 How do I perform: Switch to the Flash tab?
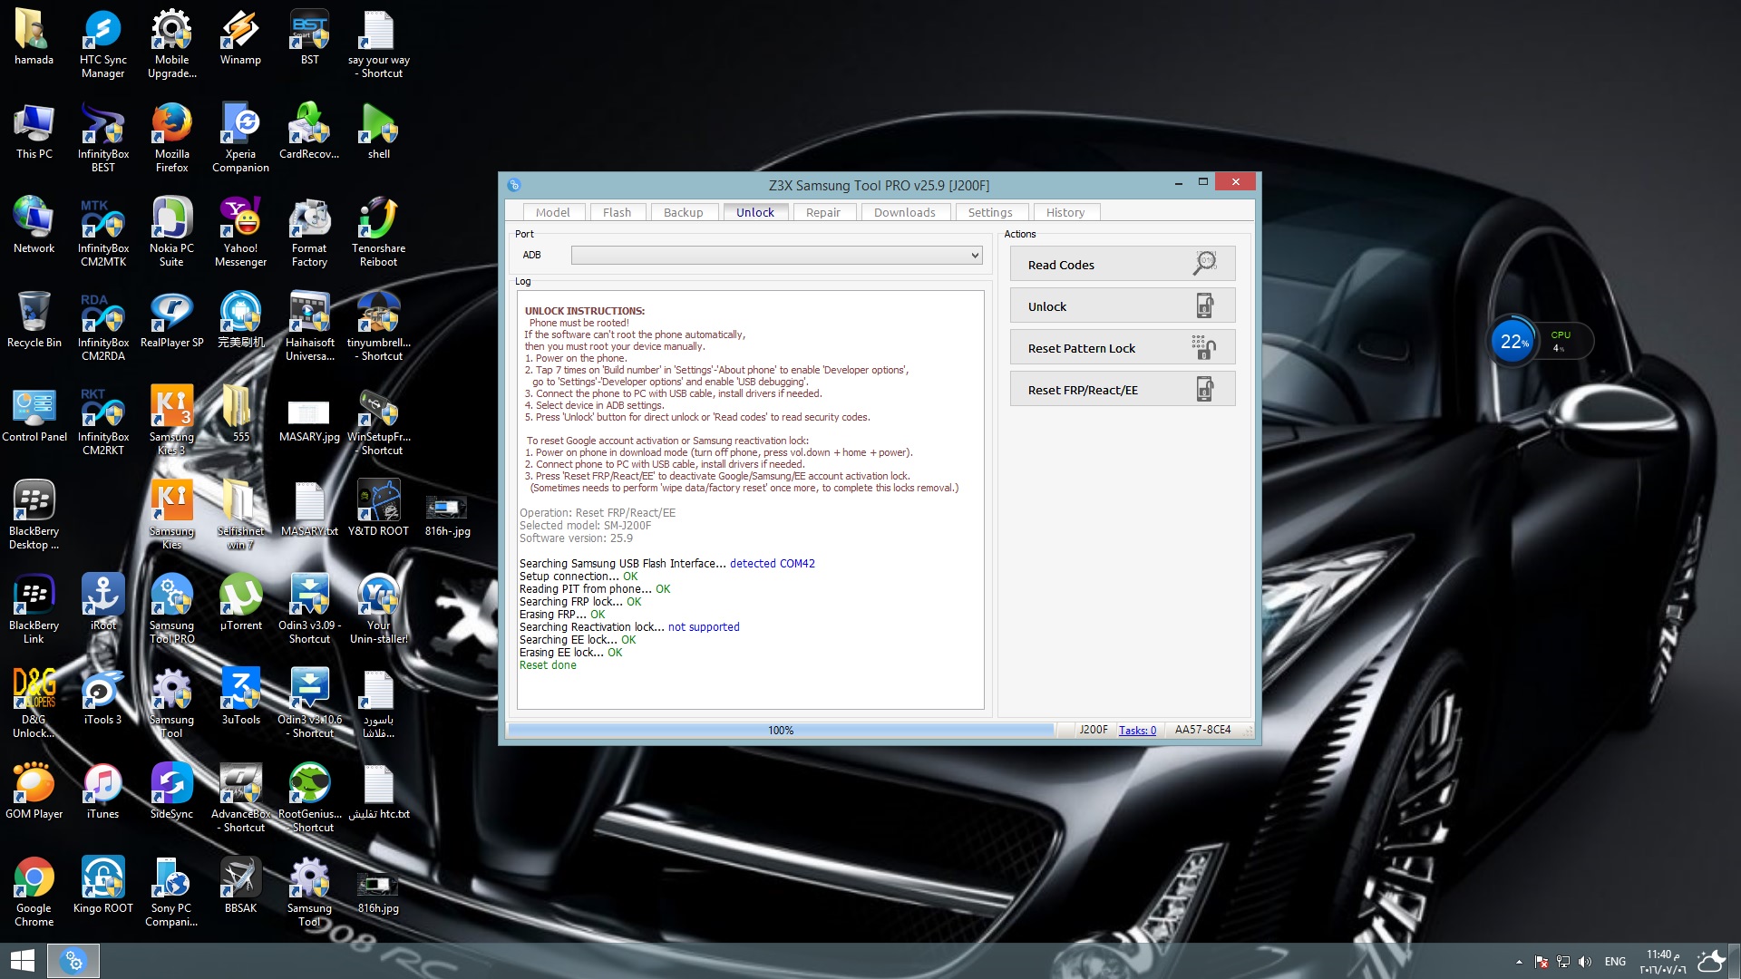point(617,212)
